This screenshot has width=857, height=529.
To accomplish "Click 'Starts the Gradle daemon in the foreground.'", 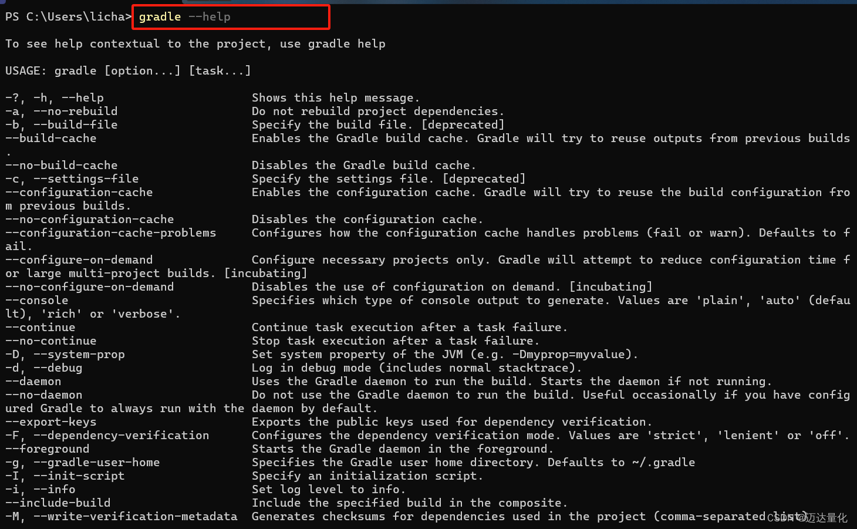I will [x=403, y=449].
